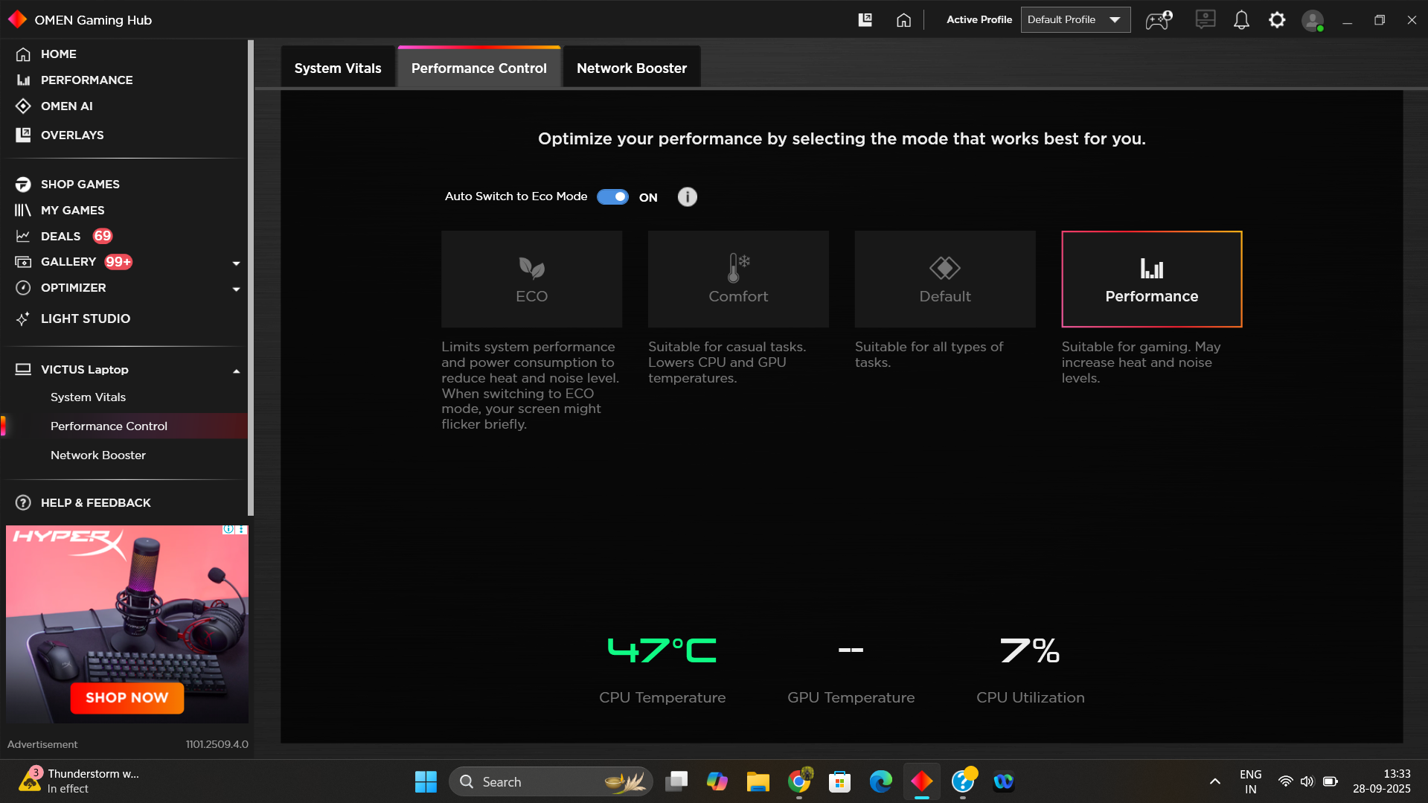Image resolution: width=1428 pixels, height=803 pixels.
Task: Toggle Auto Switch to Eco Mode
Action: tap(612, 197)
